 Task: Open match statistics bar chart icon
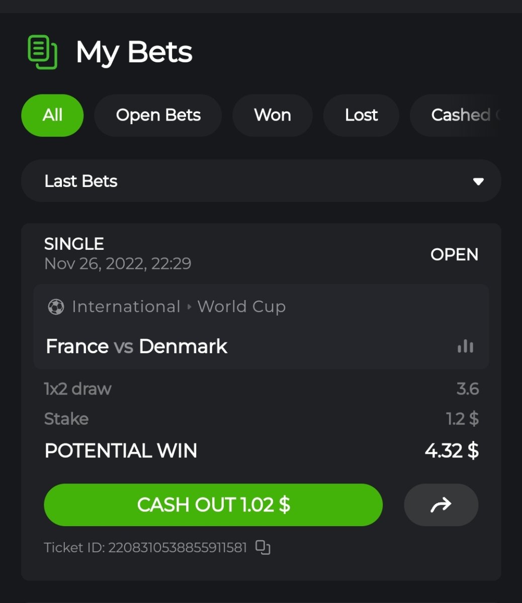465,346
